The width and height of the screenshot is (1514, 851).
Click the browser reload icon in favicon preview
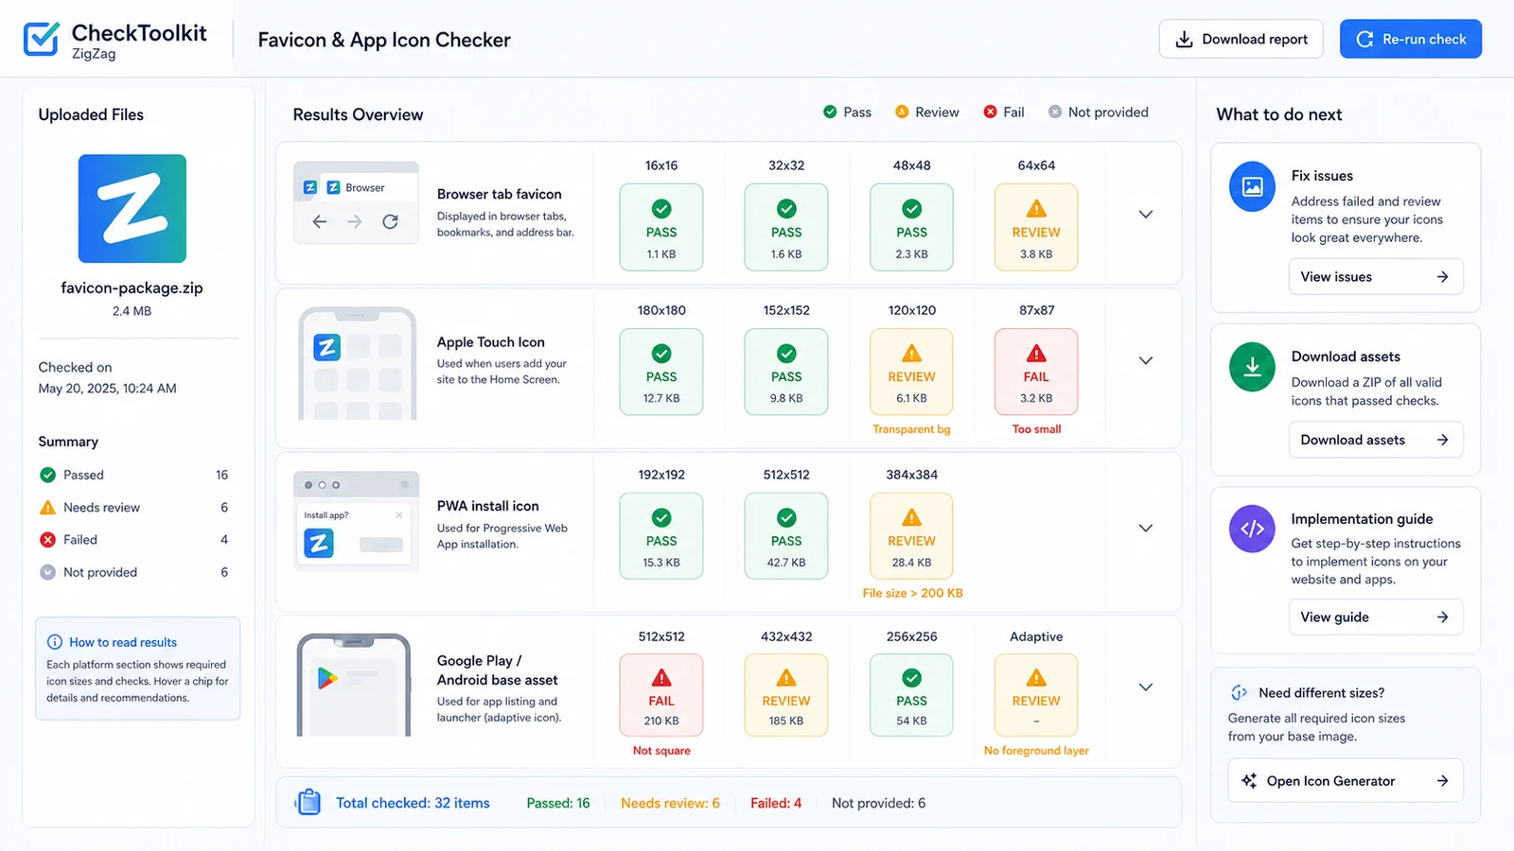click(x=390, y=221)
